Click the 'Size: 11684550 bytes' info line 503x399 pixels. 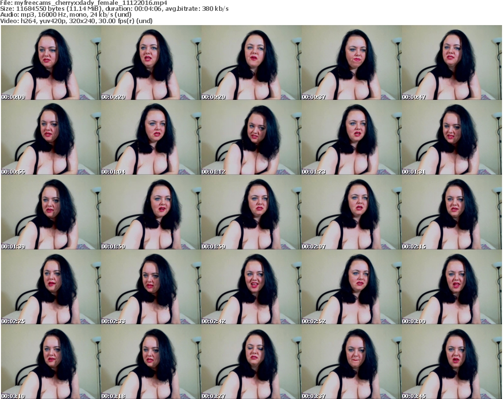[x=114, y=9]
